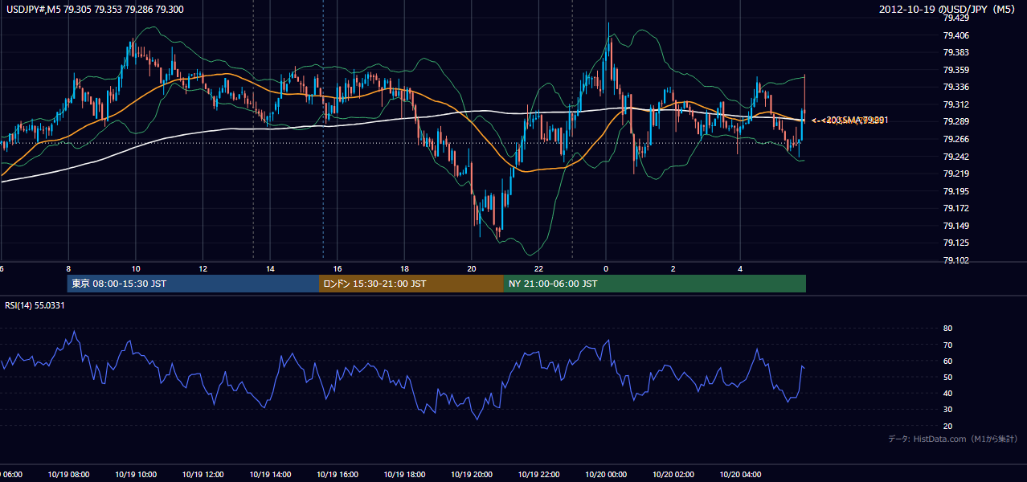Viewport: 1027px width, 482px height.
Task: Click the 79.242 price axis label
Action: coord(955,157)
